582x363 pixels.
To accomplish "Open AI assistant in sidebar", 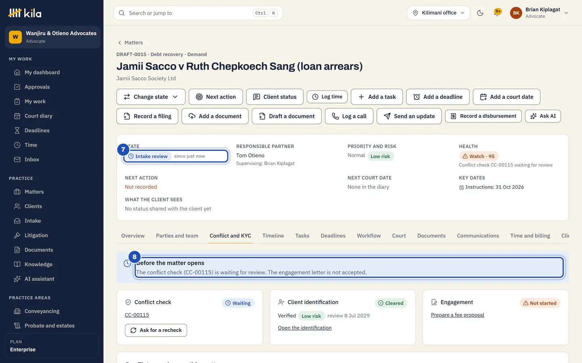I will click(x=52, y=279).
